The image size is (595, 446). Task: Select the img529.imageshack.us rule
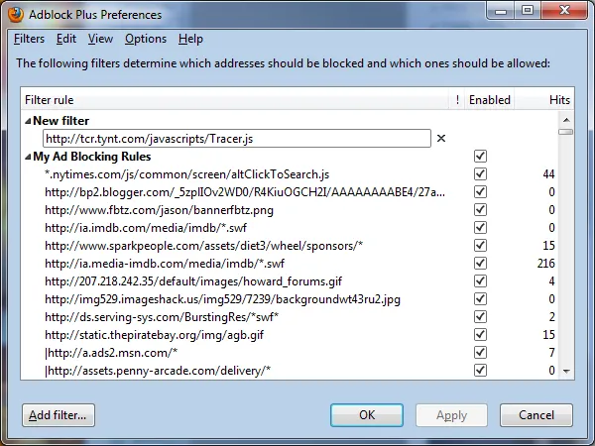tap(222, 299)
